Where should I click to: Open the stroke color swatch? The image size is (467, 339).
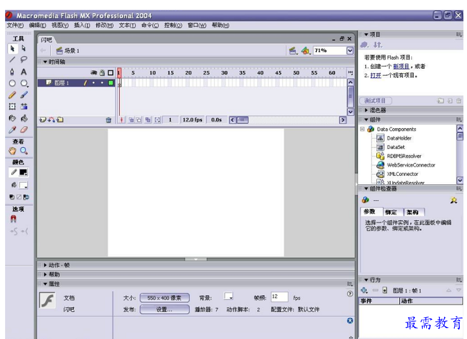point(23,173)
